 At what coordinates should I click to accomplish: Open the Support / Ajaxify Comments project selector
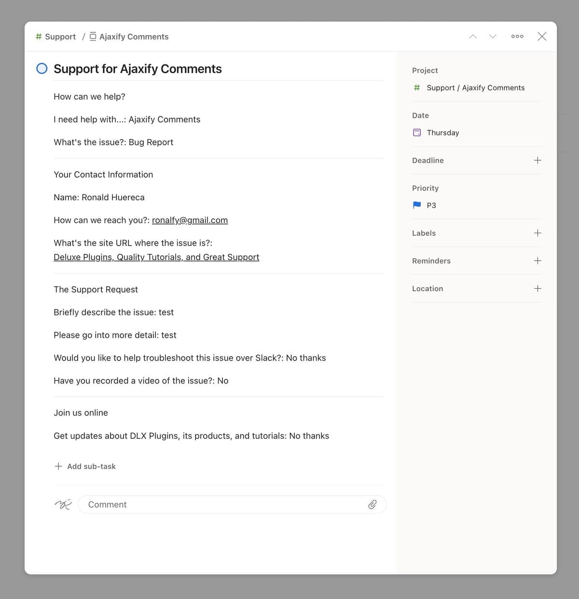click(x=475, y=88)
